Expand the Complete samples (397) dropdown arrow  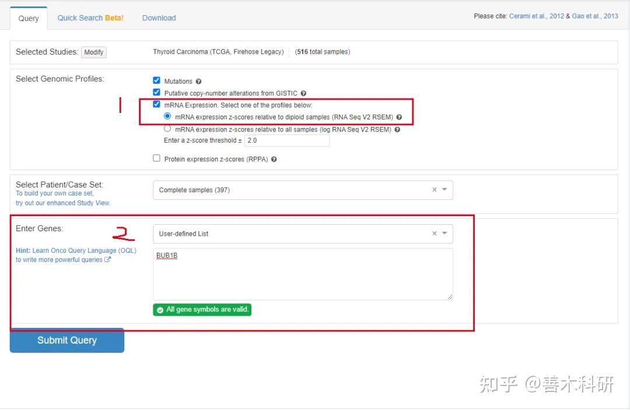(444, 190)
